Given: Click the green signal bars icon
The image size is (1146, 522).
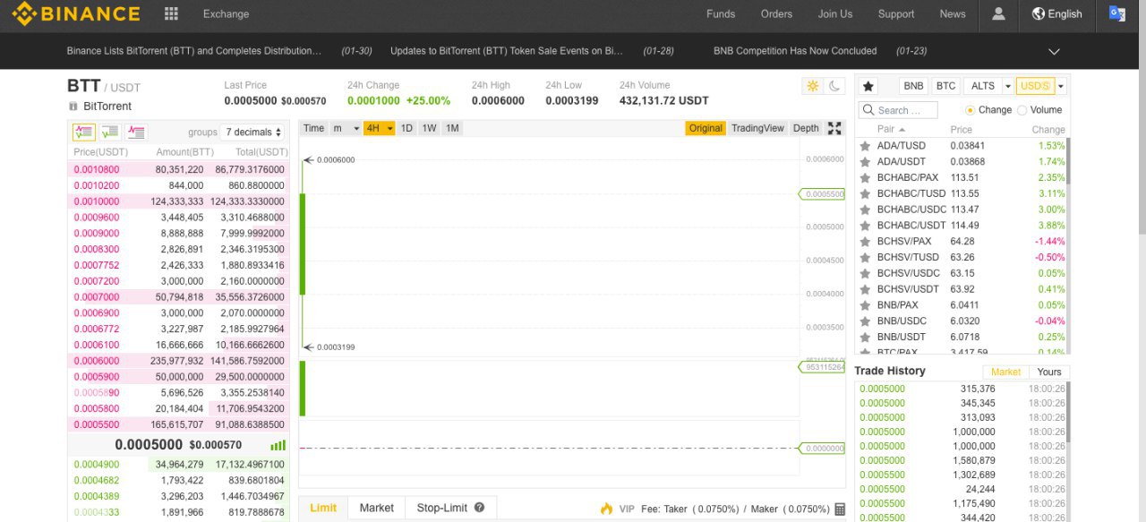Looking at the screenshot, I should click(x=278, y=445).
